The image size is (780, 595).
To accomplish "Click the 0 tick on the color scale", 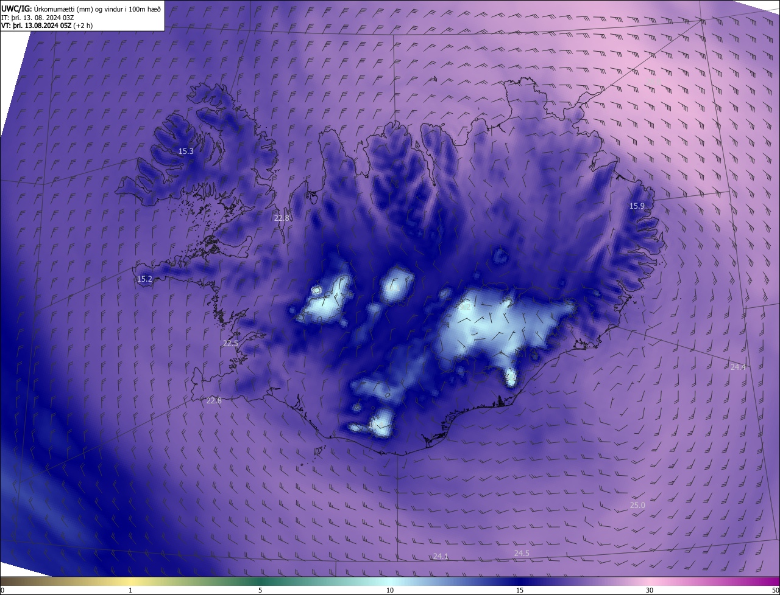I will tap(2, 590).
